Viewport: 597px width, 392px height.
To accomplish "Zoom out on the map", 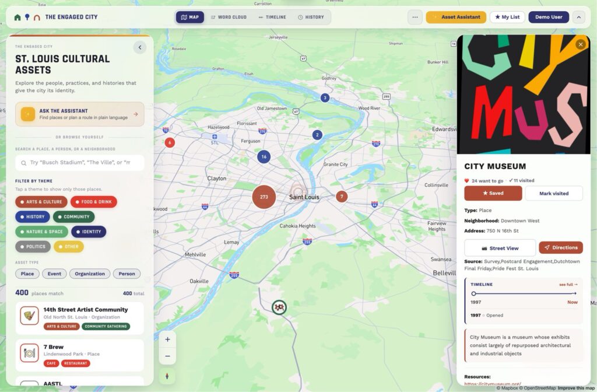I will click(x=167, y=356).
